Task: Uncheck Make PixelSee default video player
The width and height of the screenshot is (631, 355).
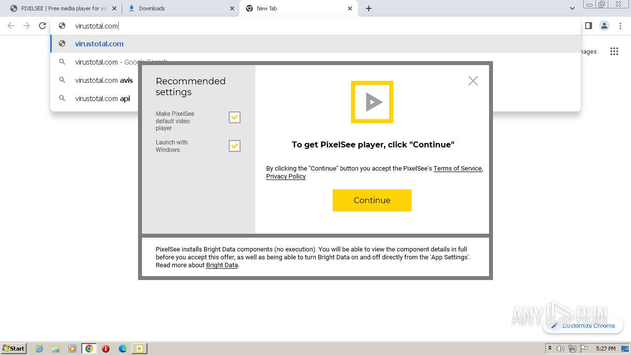Action: pos(235,117)
